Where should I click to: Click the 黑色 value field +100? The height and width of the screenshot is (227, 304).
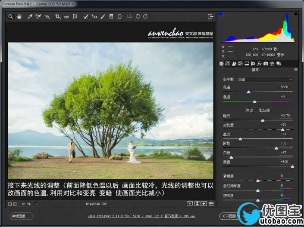(x=285, y=162)
